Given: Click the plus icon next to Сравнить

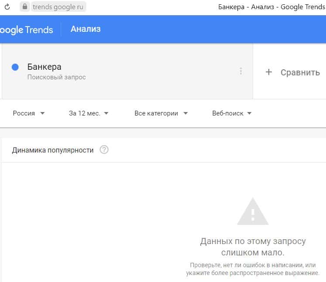Looking at the screenshot, I should (x=269, y=72).
